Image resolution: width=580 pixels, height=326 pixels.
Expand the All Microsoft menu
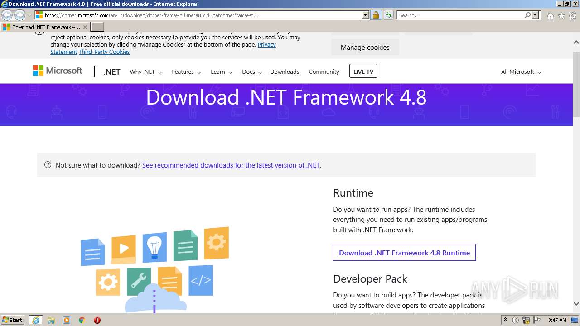tap(521, 72)
